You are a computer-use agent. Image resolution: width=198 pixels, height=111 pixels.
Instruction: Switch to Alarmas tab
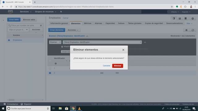[x=98, y=23]
